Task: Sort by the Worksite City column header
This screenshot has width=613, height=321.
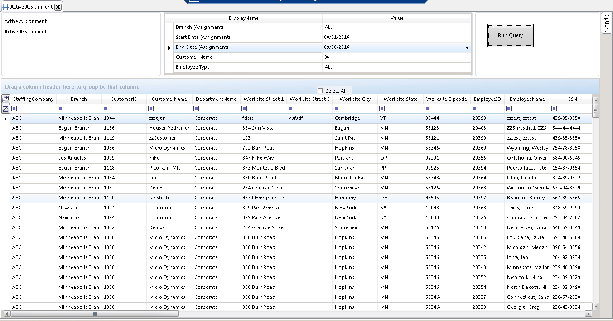Action: (355, 99)
